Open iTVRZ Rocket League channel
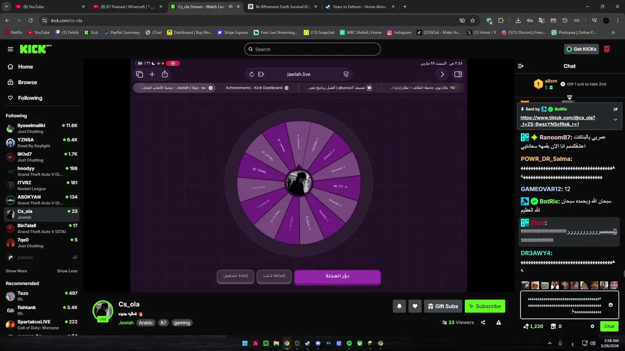Viewport: 625px width, 351px height. click(42, 186)
